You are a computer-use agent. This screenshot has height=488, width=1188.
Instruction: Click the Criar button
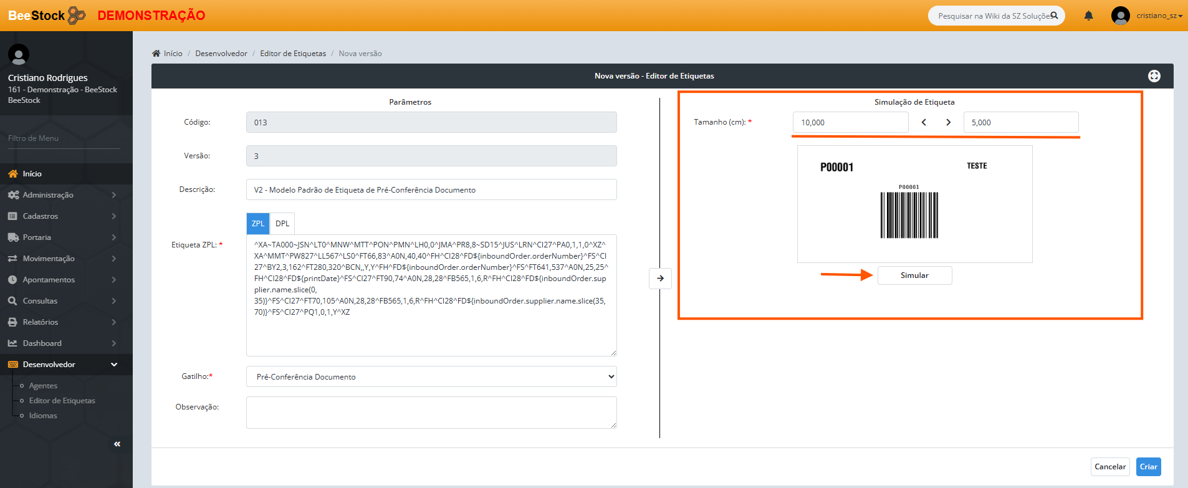click(x=1148, y=467)
